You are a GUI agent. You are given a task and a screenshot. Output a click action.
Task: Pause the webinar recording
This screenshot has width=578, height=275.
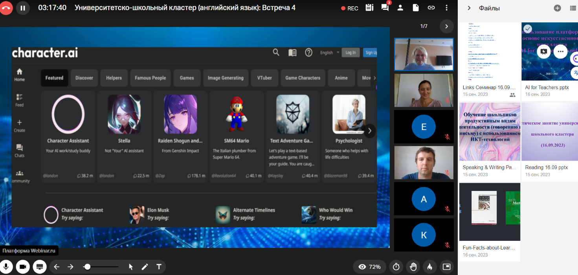(23, 8)
